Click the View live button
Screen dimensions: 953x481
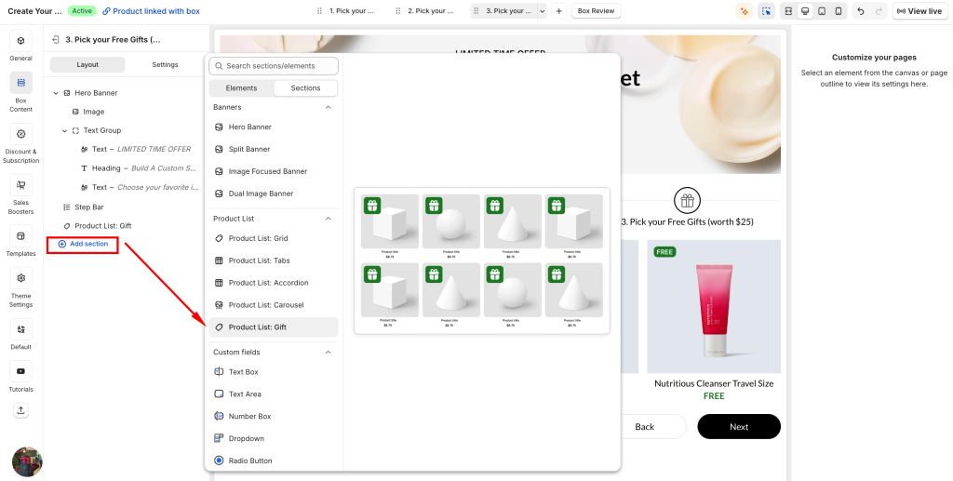[x=919, y=11]
